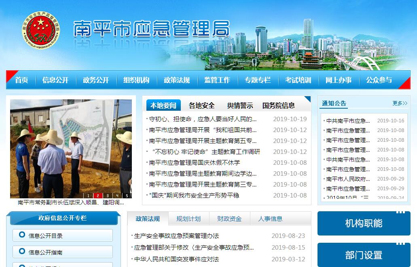Screen dimensions: 417x267
Task: Open 网上办事 from the top navigation
Action: point(339,80)
